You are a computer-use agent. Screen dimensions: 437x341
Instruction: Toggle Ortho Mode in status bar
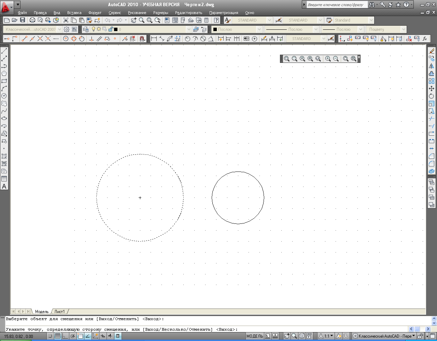coord(65,336)
